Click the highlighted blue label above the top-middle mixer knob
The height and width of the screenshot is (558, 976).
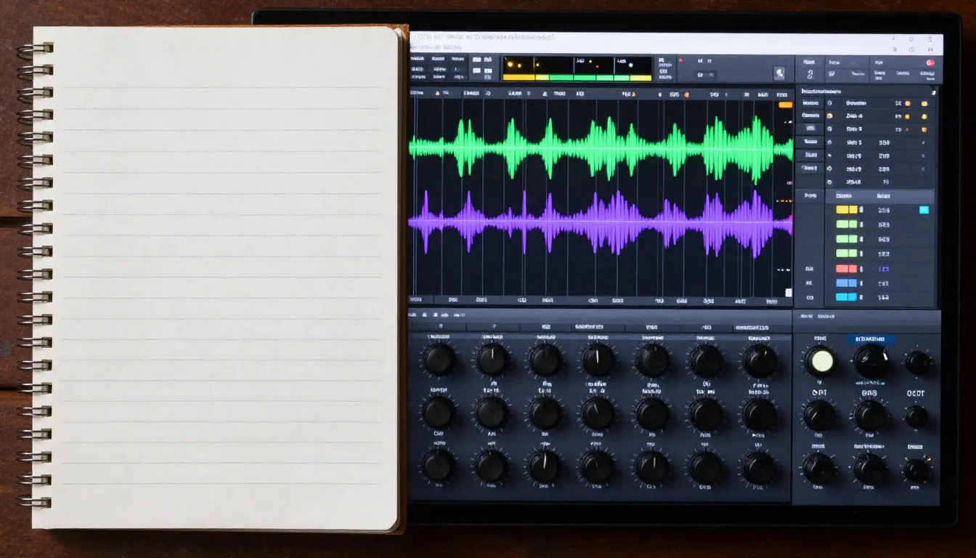click(870, 339)
